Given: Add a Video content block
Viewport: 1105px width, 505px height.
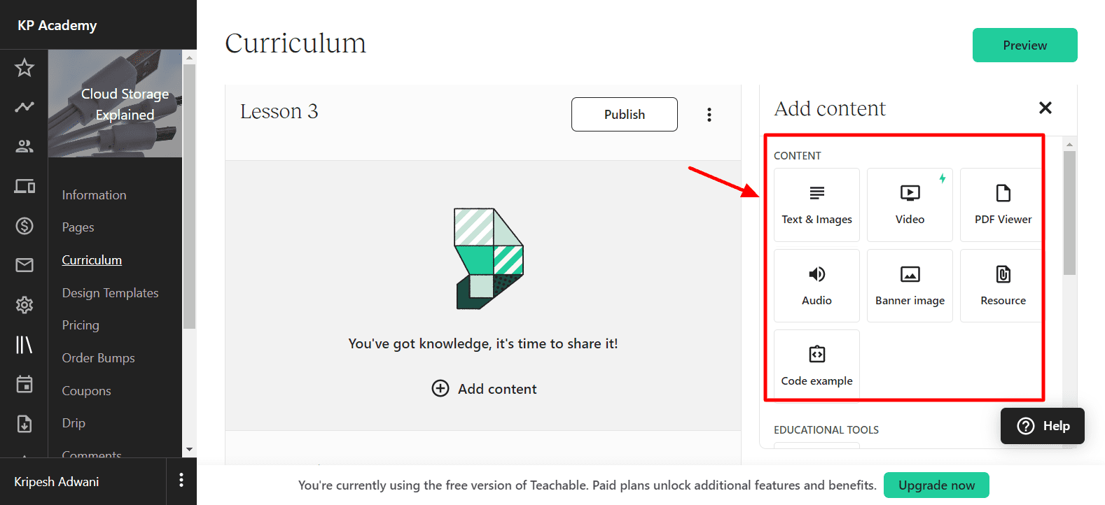Looking at the screenshot, I should click(910, 205).
